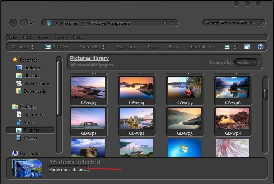Expand the Arrange by Folder dropdown
The width and height of the screenshot is (274, 184).
(246, 62)
